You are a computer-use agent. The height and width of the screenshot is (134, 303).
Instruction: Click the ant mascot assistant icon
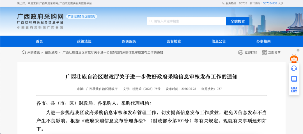[294, 59]
